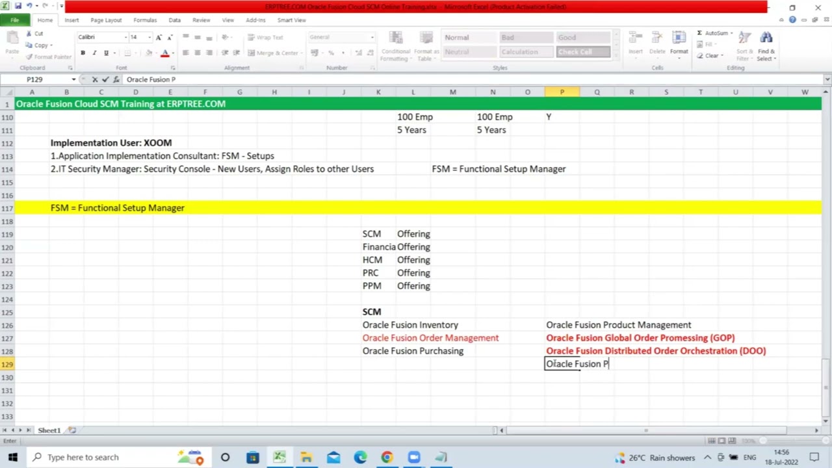Click the horizontal scrollbar thumb

(x=645, y=430)
